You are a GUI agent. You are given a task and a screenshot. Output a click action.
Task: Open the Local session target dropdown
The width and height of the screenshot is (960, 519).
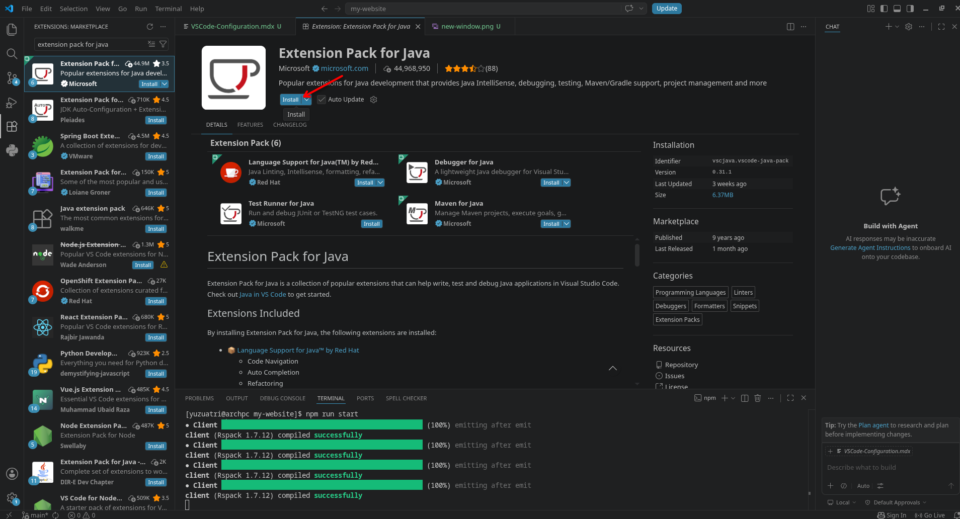coord(842,502)
